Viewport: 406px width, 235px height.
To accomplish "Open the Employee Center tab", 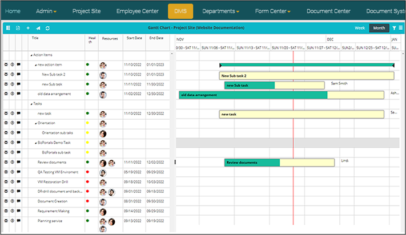I will click(137, 11).
